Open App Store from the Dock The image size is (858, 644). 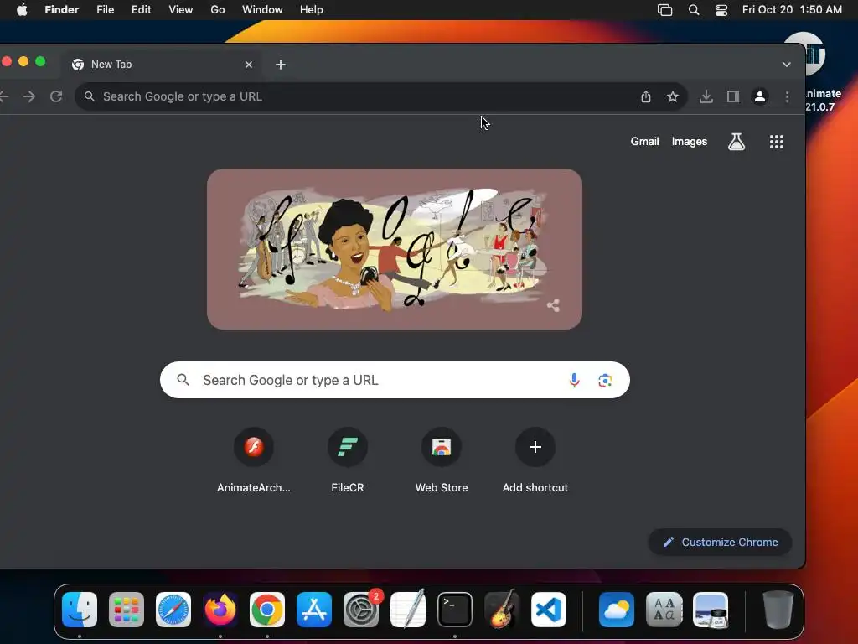tap(314, 610)
